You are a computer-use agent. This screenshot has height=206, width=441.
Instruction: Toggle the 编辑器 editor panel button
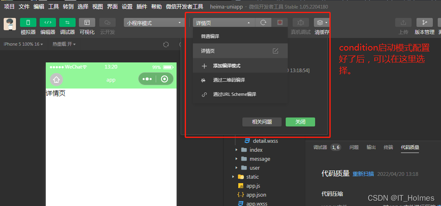tap(48, 23)
